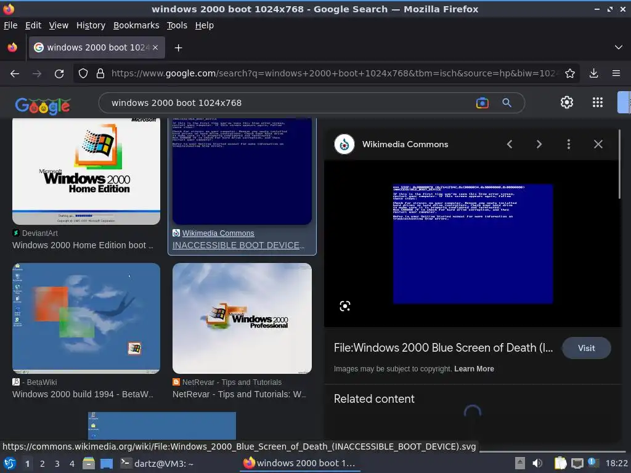The width and height of the screenshot is (631, 473).
Task: Open INACCESSIBLE BOOT DEVICE result title
Action: pyautogui.click(x=238, y=245)
